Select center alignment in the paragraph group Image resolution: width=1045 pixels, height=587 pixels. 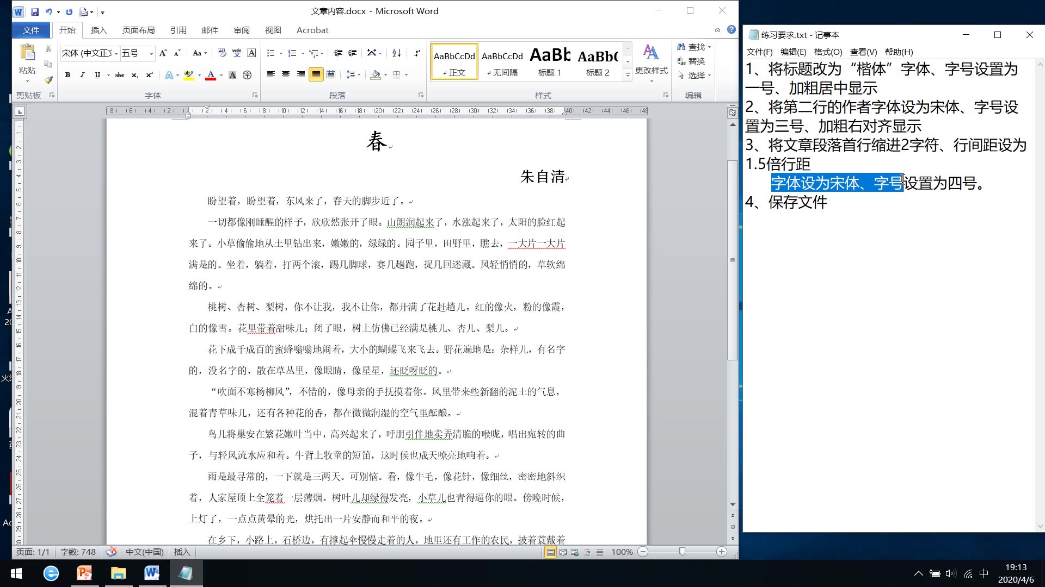(287, 74)
